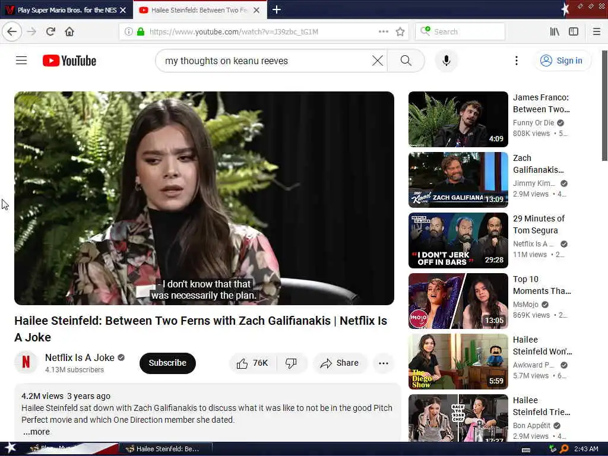Click the green network icon in system tray
The image size is (608, 456).
point(553,449)
